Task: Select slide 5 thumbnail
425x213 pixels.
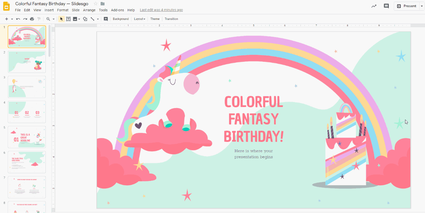Action: click(x=27, y=137)
